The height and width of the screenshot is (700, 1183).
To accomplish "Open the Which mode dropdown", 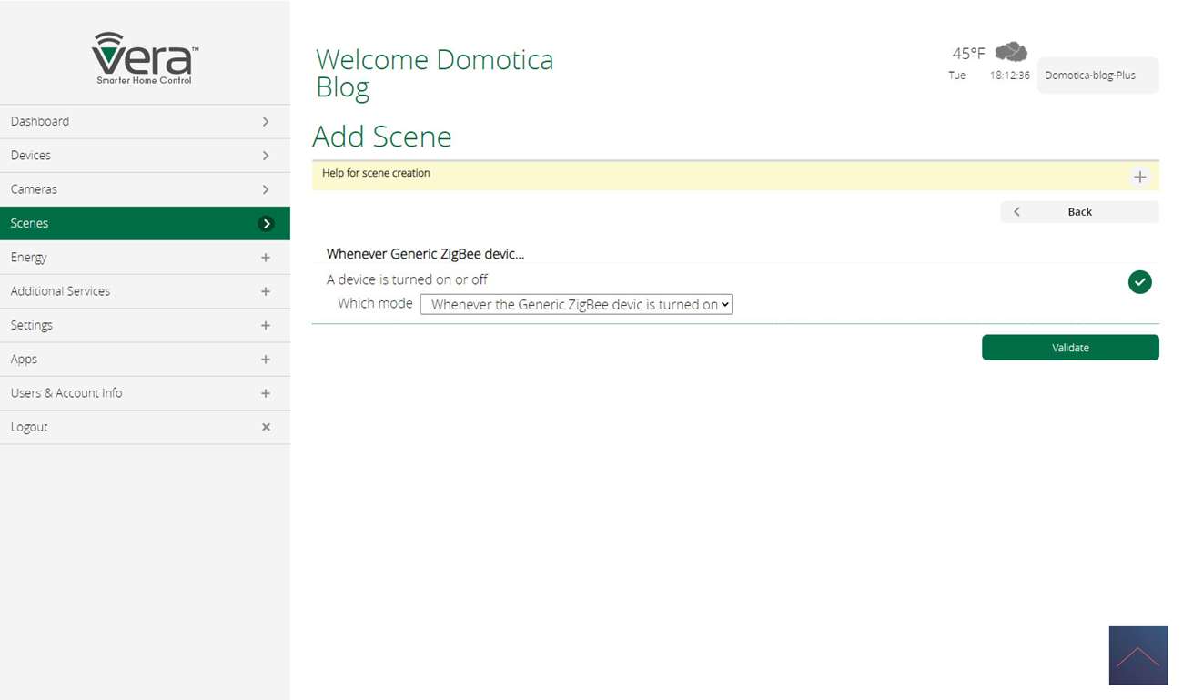I will (x=576, y=305).
